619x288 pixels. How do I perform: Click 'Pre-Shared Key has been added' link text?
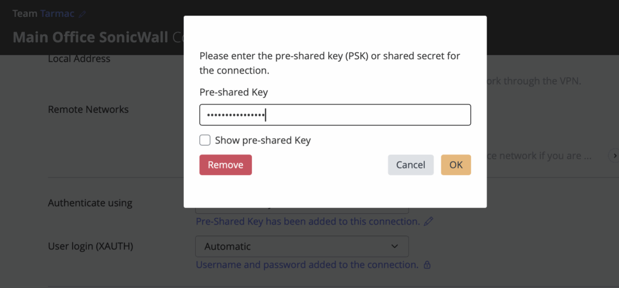point(308,222)
